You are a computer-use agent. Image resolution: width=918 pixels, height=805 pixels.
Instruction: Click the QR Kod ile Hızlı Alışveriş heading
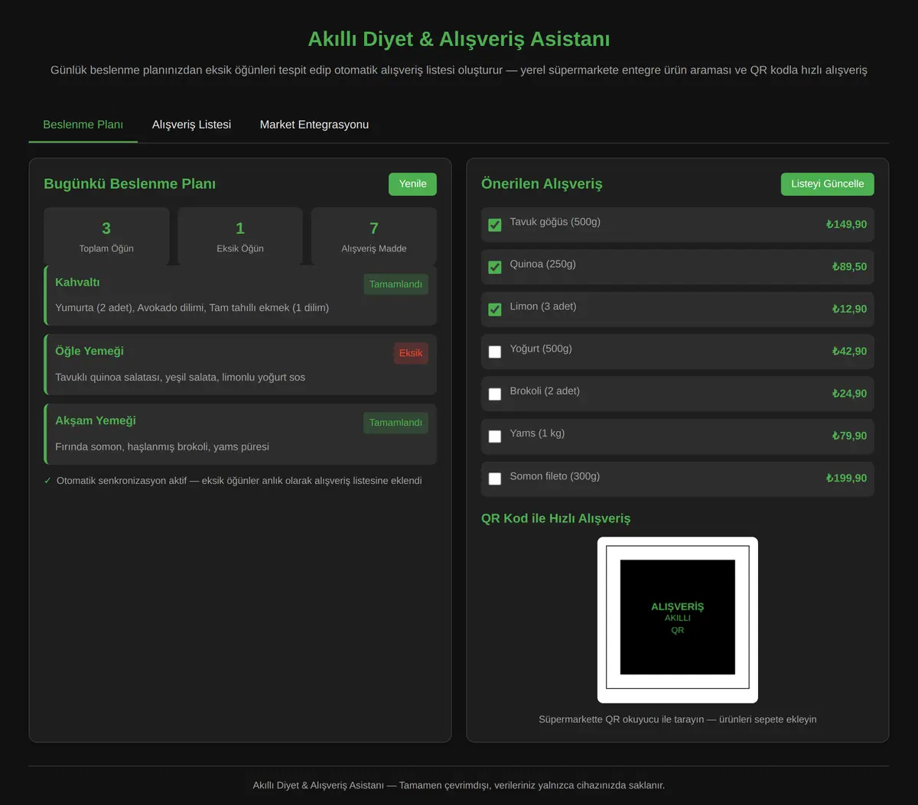[556, 518]
